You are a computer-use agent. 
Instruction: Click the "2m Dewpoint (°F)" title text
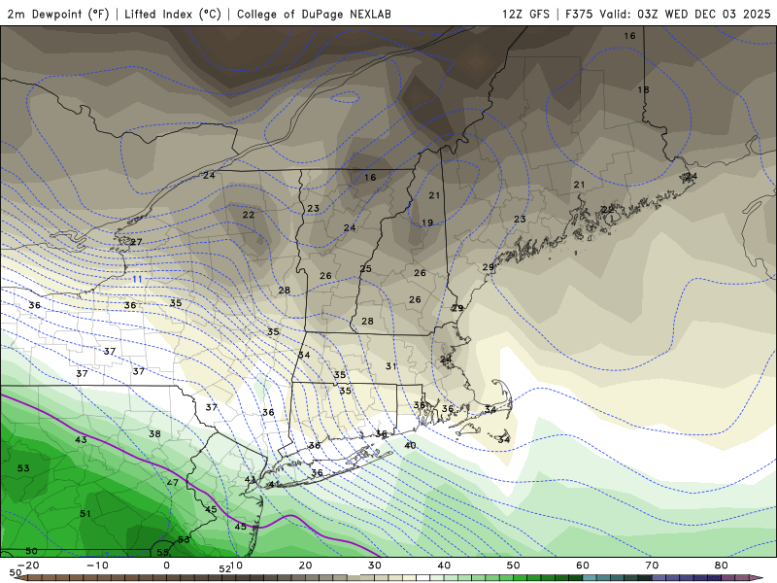pos(58,14)
